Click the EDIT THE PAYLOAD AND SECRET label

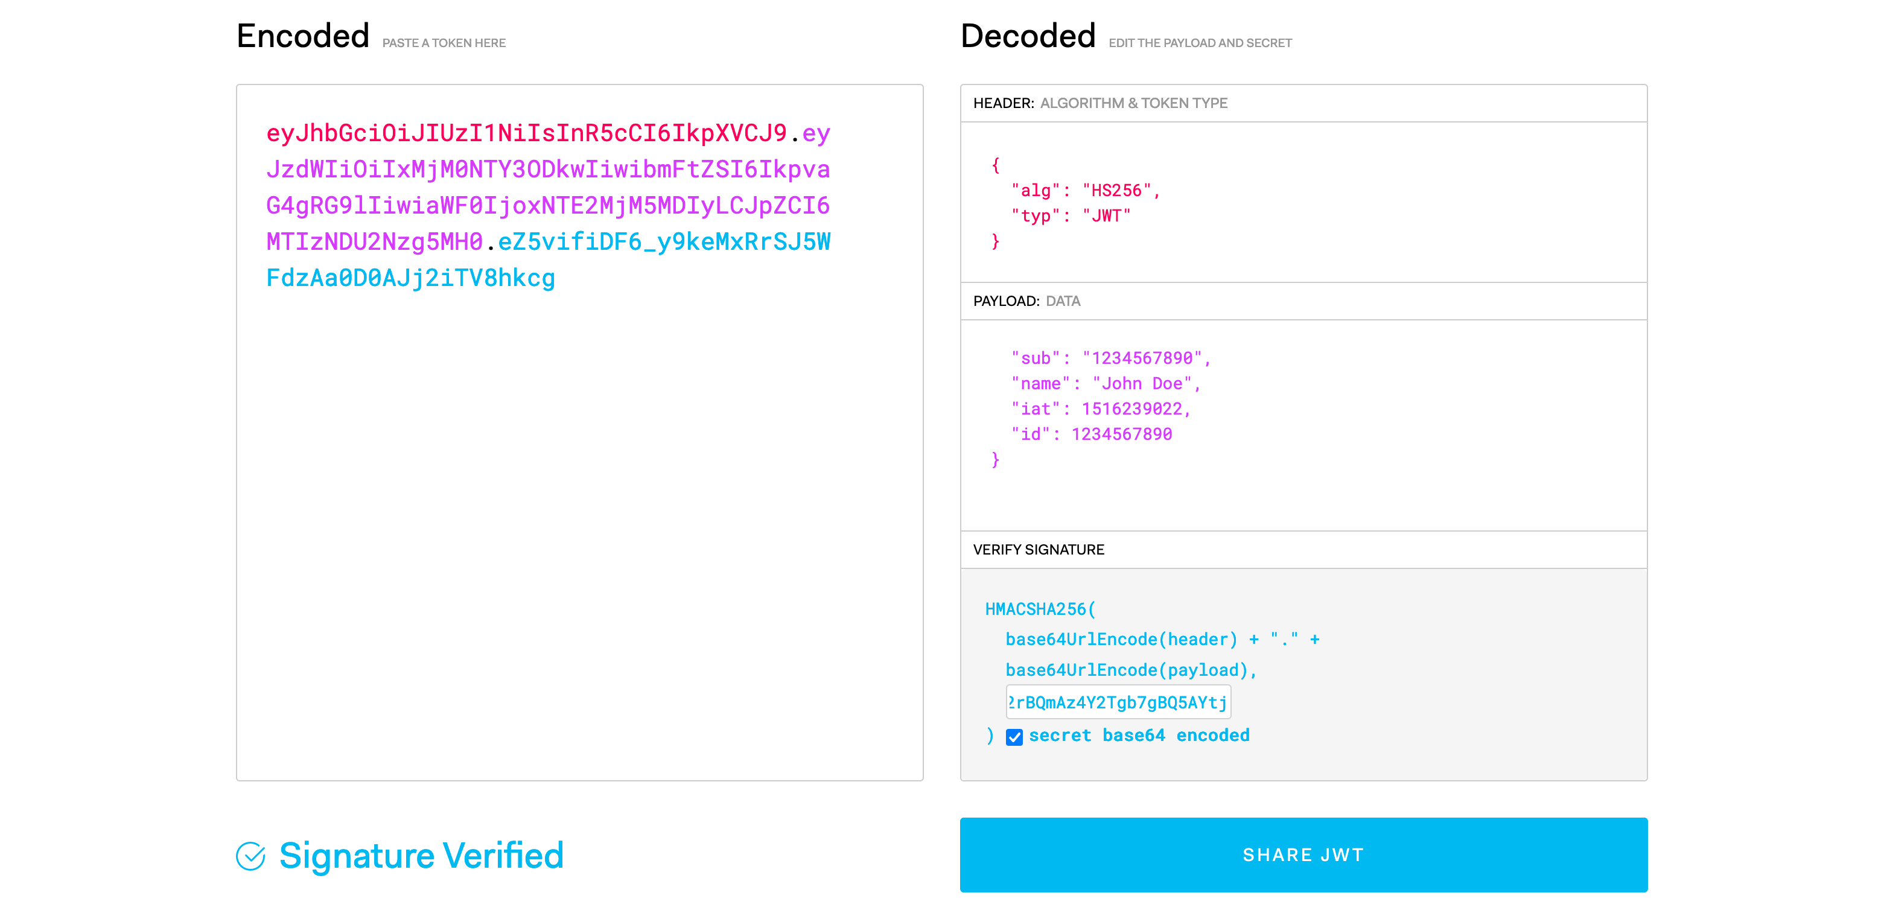(1200, 42)
